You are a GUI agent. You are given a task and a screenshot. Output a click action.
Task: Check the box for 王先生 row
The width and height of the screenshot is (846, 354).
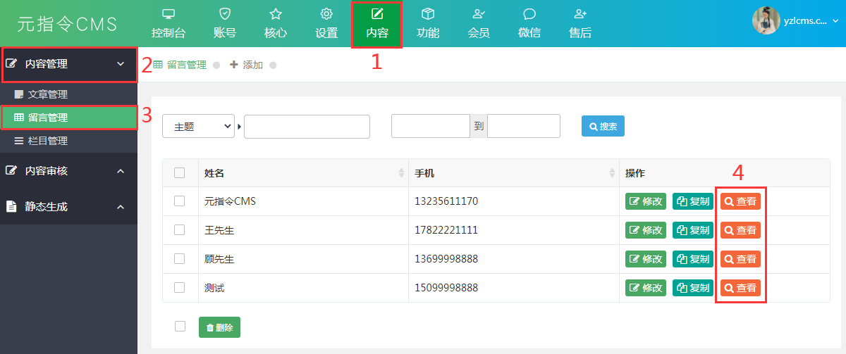click(x=180, y=230)
